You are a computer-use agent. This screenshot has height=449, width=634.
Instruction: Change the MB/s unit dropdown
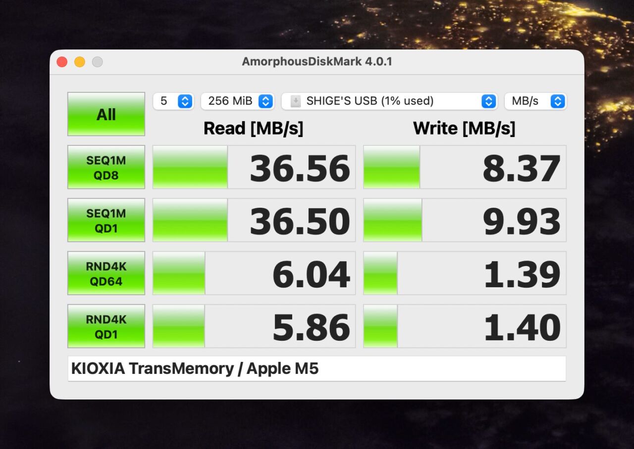535,101
